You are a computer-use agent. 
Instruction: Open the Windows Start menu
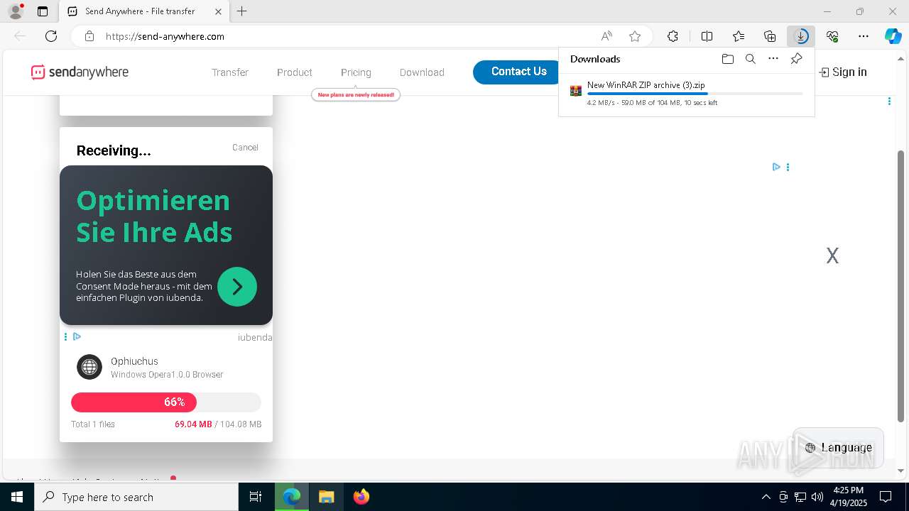click(17, 497)
